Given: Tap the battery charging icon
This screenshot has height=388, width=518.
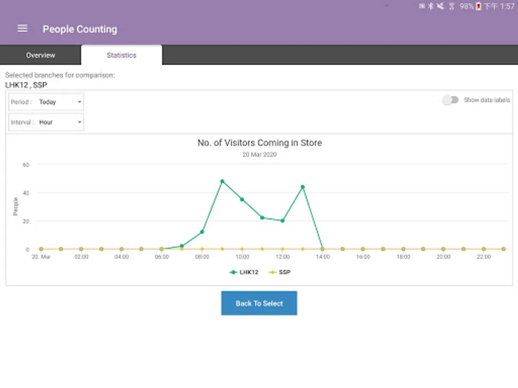Looking at the screenshot, I should click(478, 6).
